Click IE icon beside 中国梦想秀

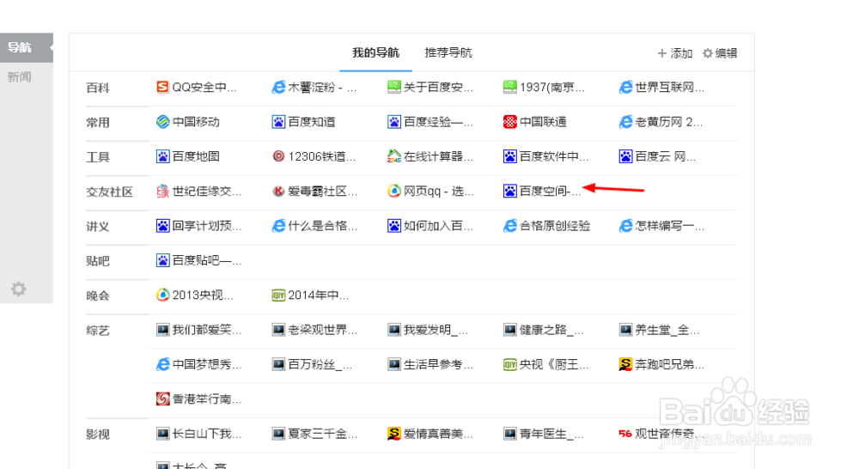coord(162,364)
